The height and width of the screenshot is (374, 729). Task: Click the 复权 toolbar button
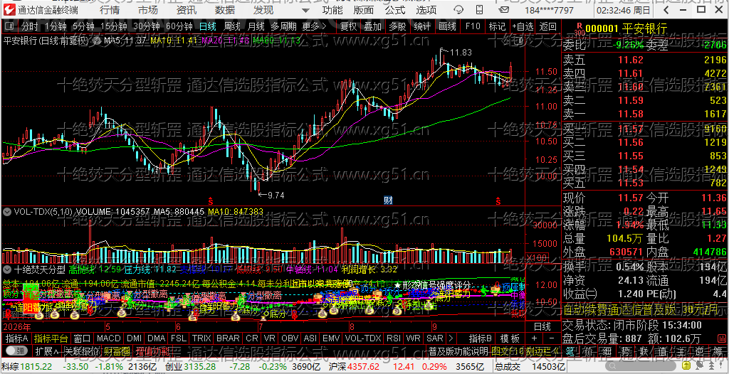(x=348, y=26)
